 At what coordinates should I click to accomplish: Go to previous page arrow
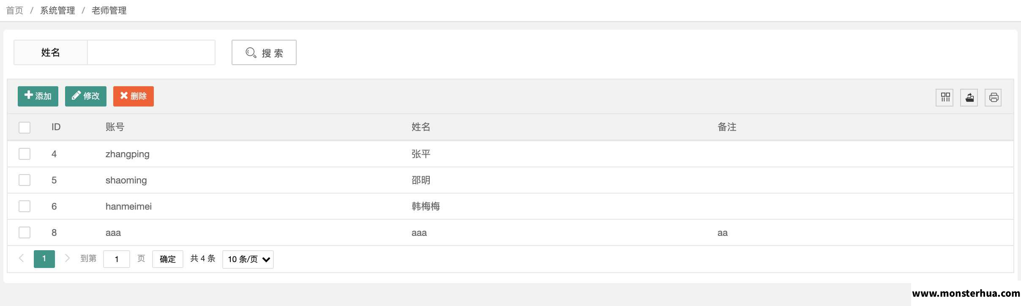[x=22, y=258]
